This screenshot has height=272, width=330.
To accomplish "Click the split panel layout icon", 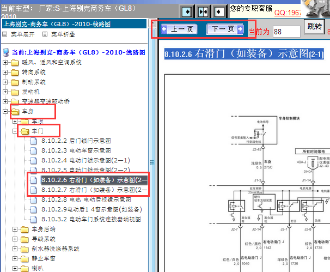I will 203,11.
